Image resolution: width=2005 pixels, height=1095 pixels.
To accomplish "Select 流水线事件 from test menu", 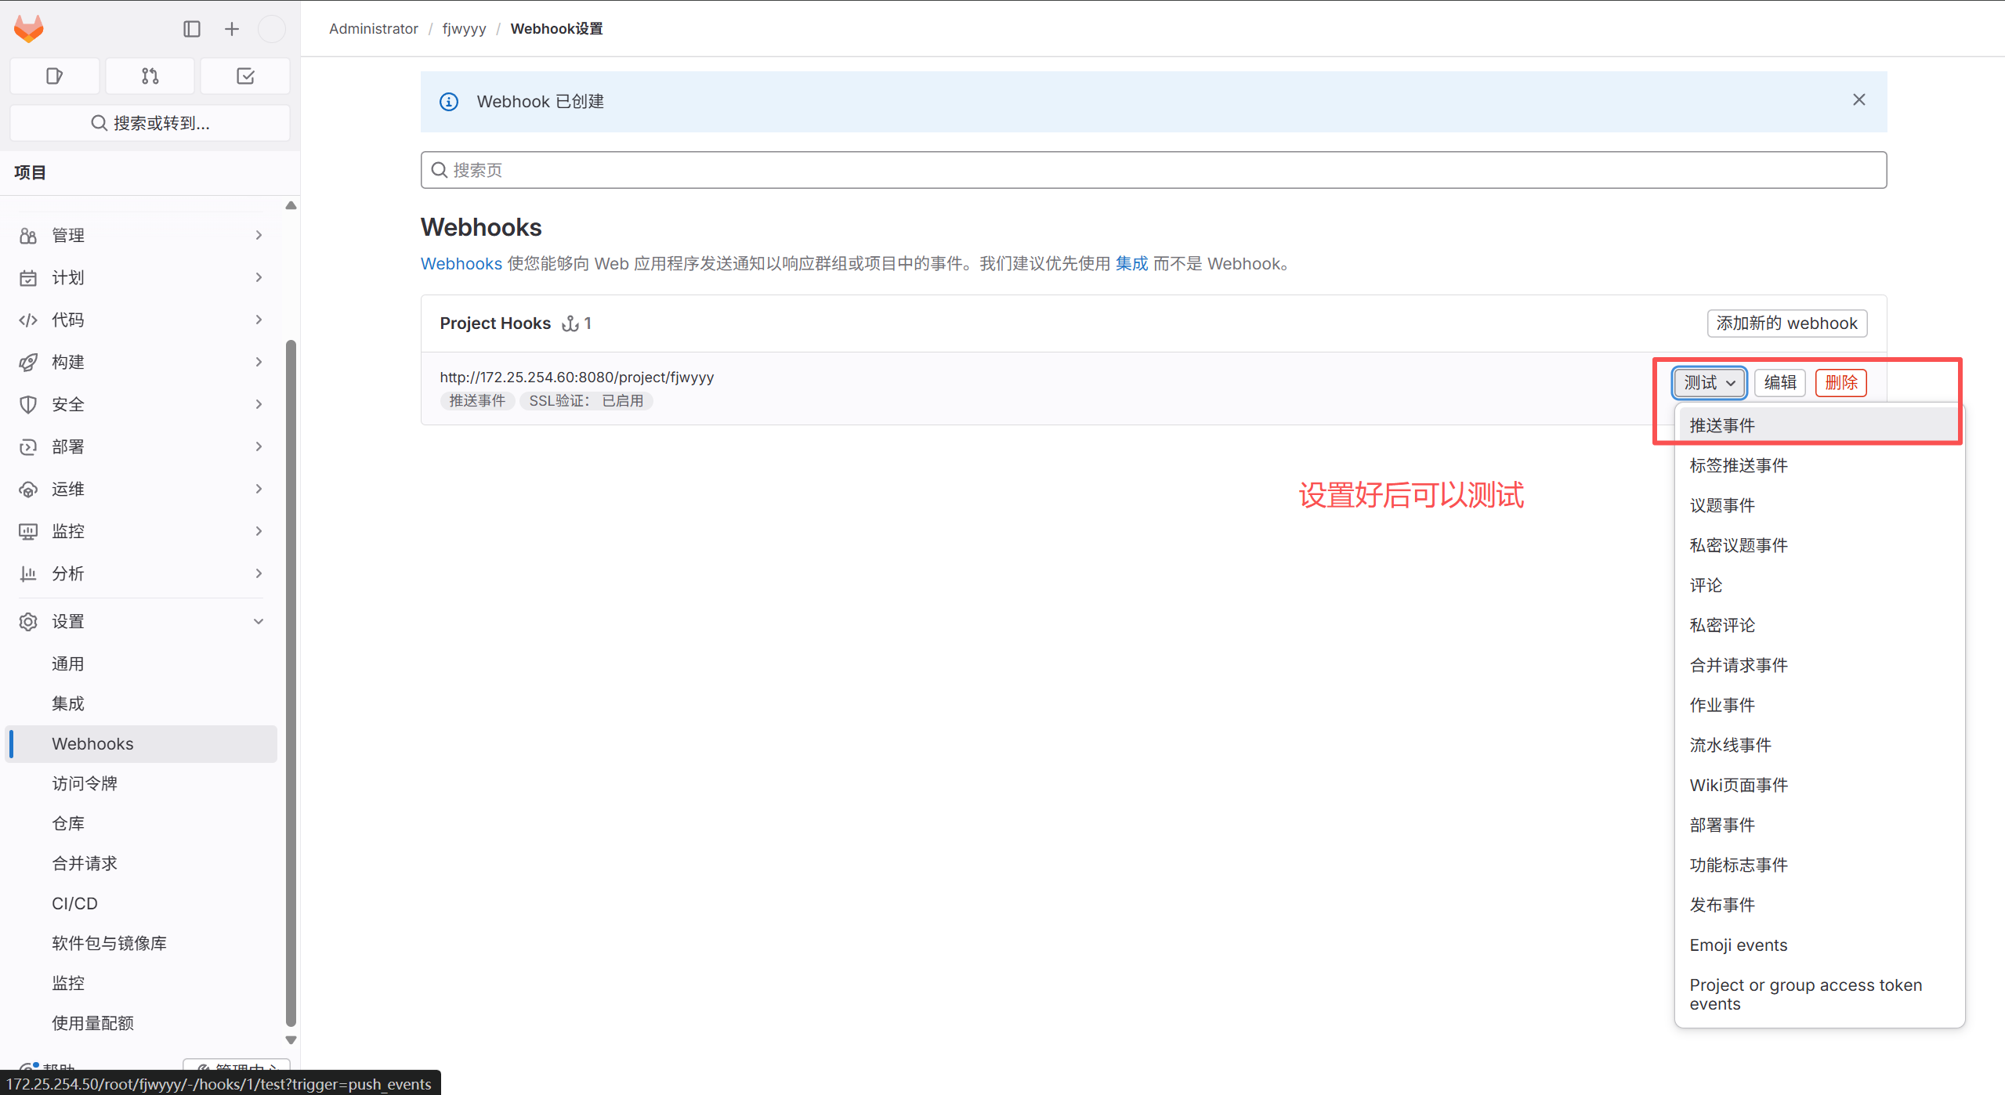I will pyautogui.click(x=1730, y=745).
